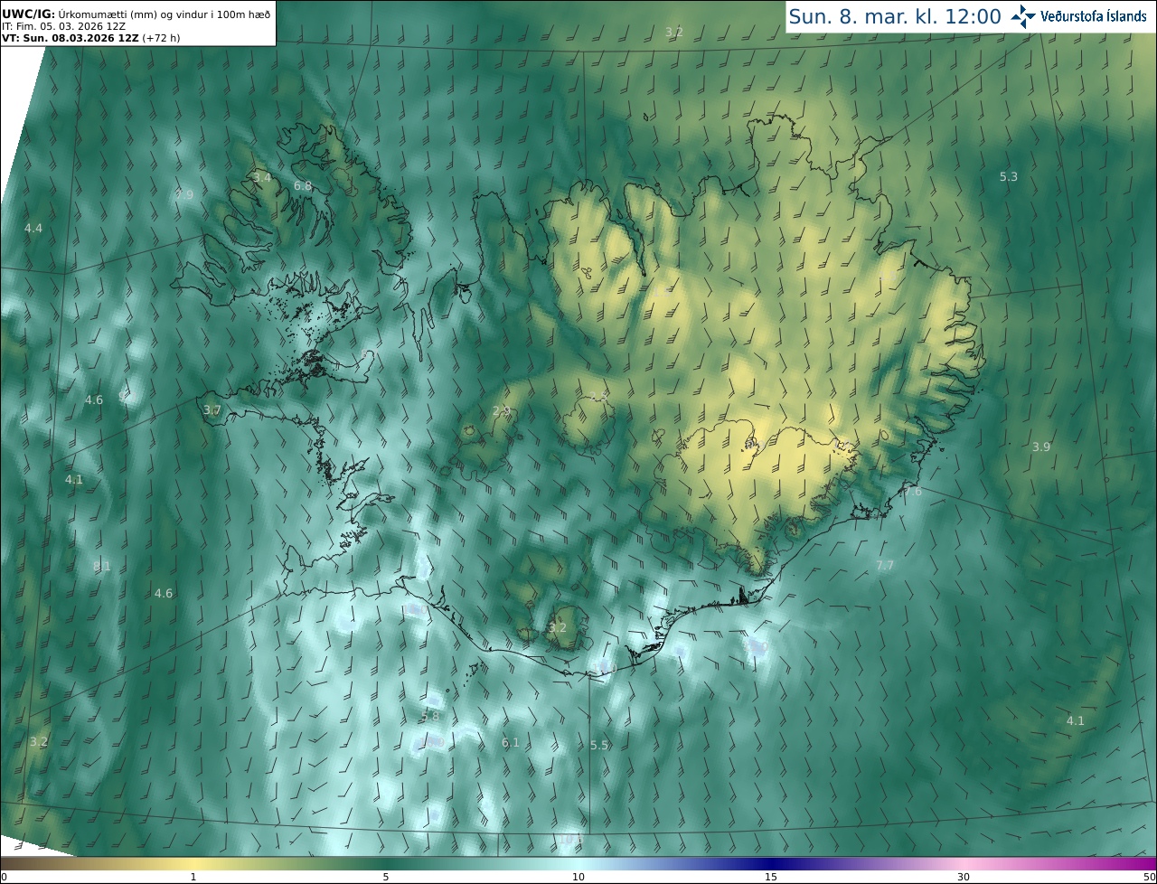The height and width of the screenshot is (884, 1157).
Task: Click the 1 tick on the color scale
Action: (x=193, y=877)
